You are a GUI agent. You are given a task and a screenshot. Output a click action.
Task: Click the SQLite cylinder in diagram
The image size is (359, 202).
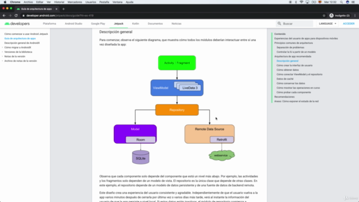click(x=141, y=157)
